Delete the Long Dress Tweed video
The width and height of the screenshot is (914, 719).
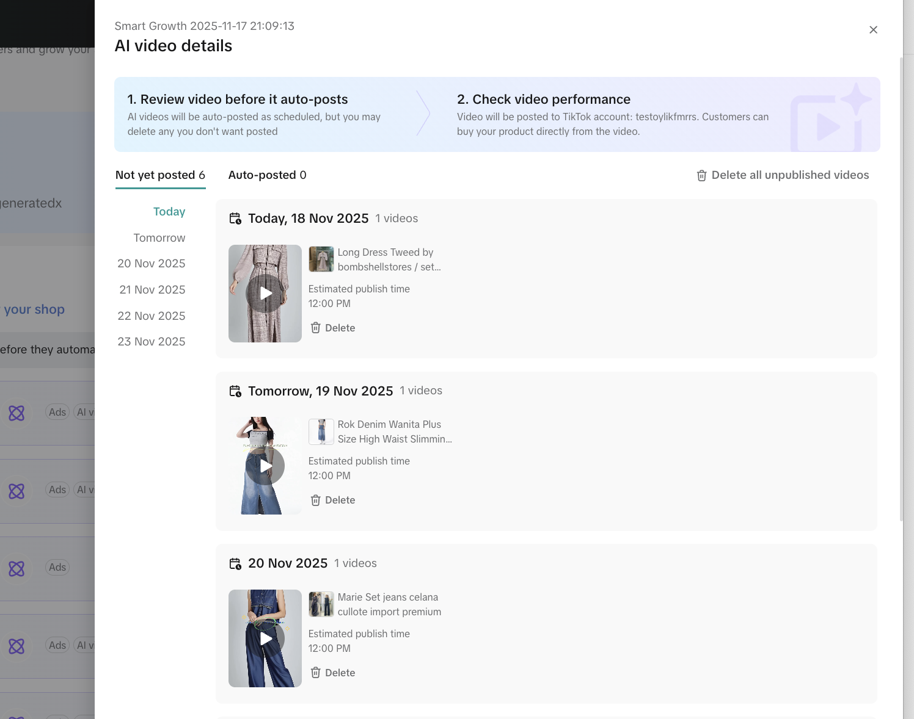coord(333,328)
